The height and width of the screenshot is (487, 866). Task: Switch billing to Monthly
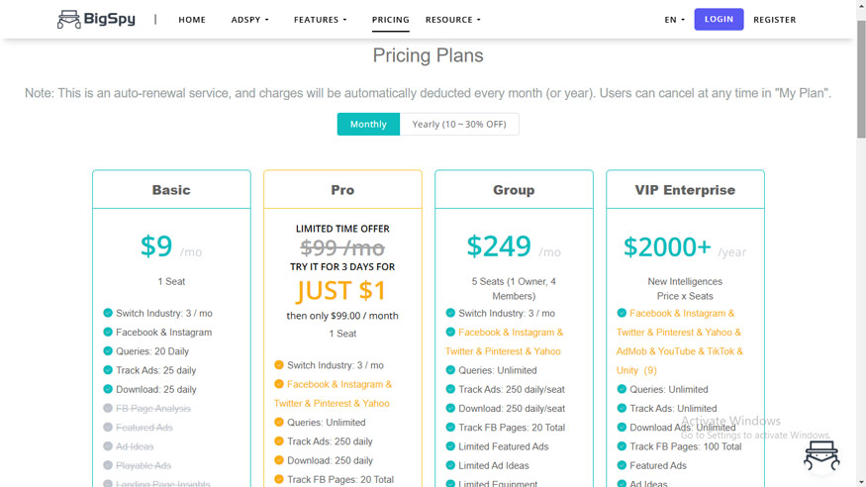point(368,125)
